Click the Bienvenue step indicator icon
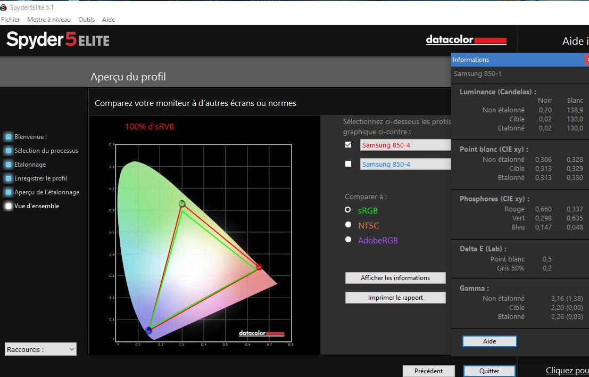This screenshot has width=589, height=377. click(x=9, y=137)
